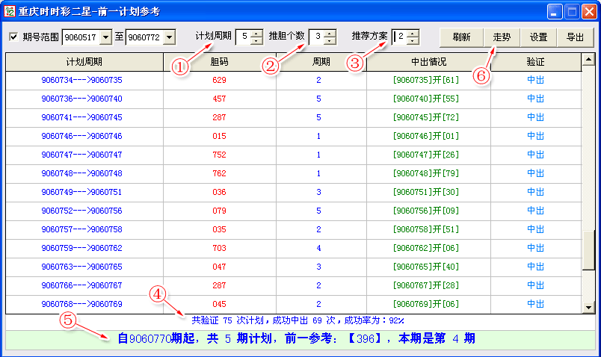Image resolution: width=601 pixels, height=357 pixels.
Task: Select the row 9060741--->9060745
Action: click(x=294, y=117)
